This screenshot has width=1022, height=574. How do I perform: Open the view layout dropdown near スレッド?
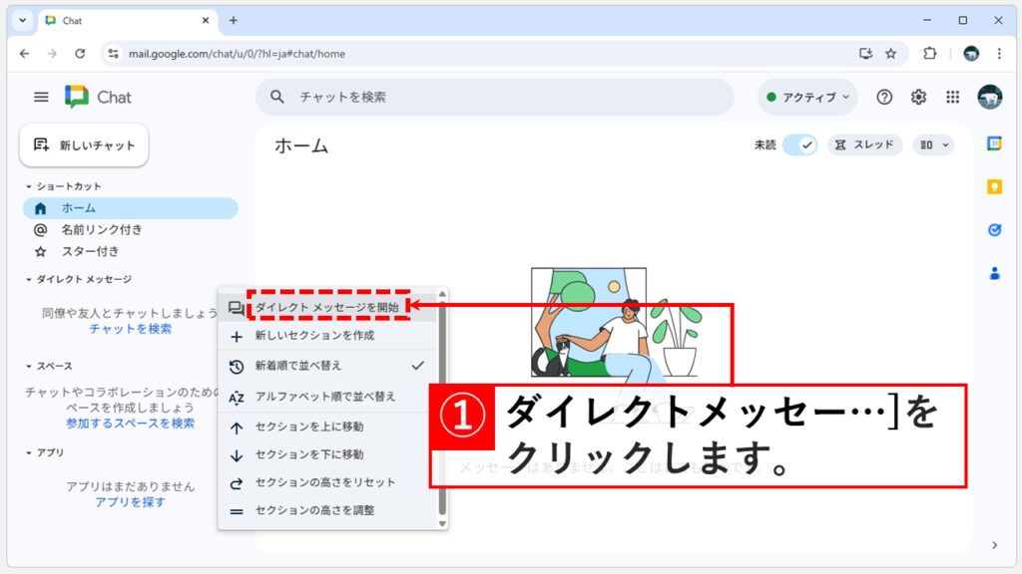click(x=932, y=144)
